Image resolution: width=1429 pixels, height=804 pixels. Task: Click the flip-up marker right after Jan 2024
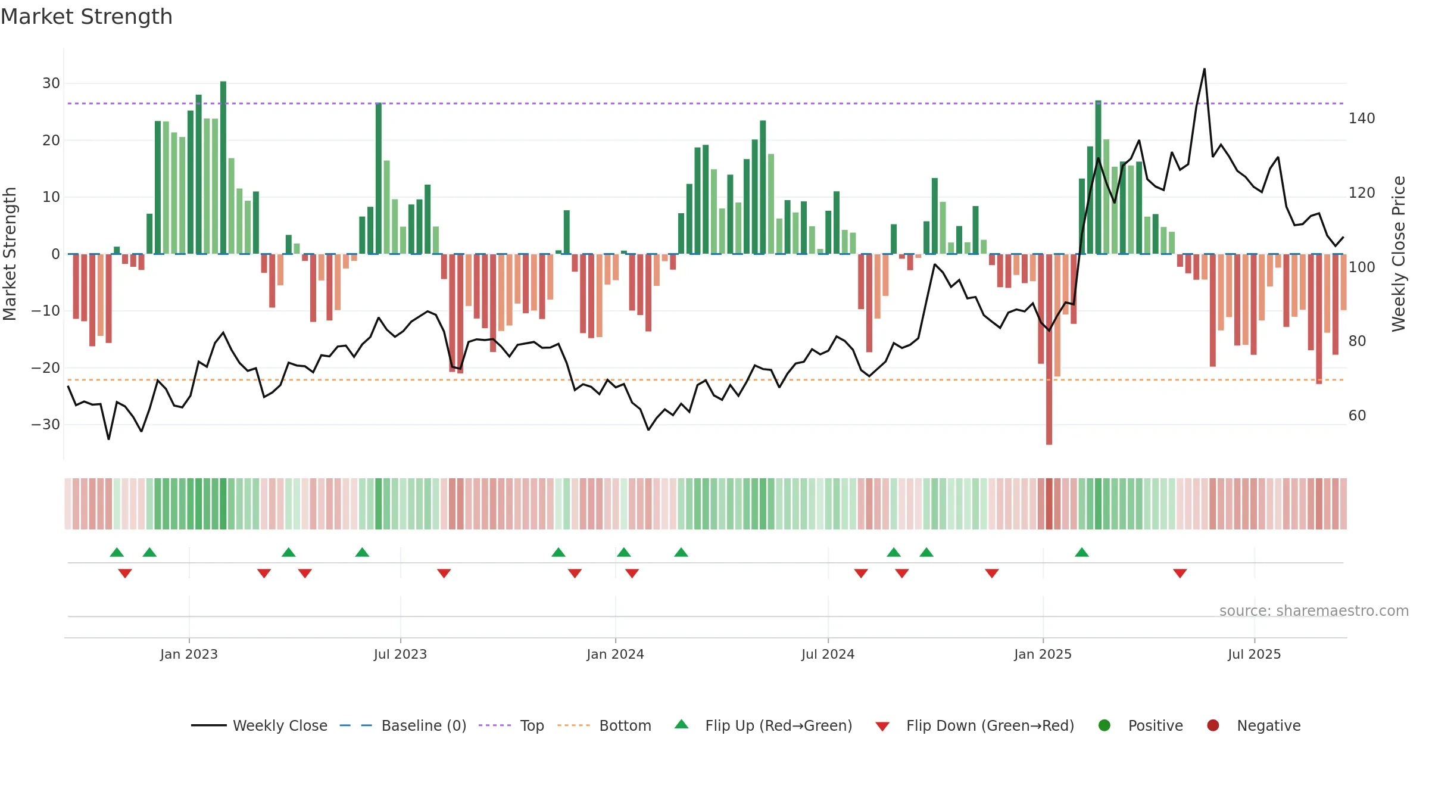(x=624, y=552)
